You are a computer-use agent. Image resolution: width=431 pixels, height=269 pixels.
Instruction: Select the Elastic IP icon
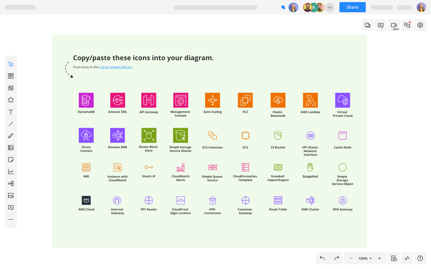point(149,167)
